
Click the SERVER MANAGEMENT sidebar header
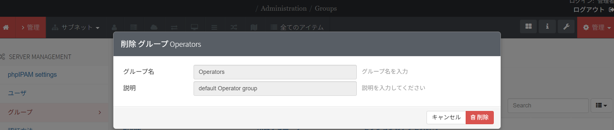[40, 57]
